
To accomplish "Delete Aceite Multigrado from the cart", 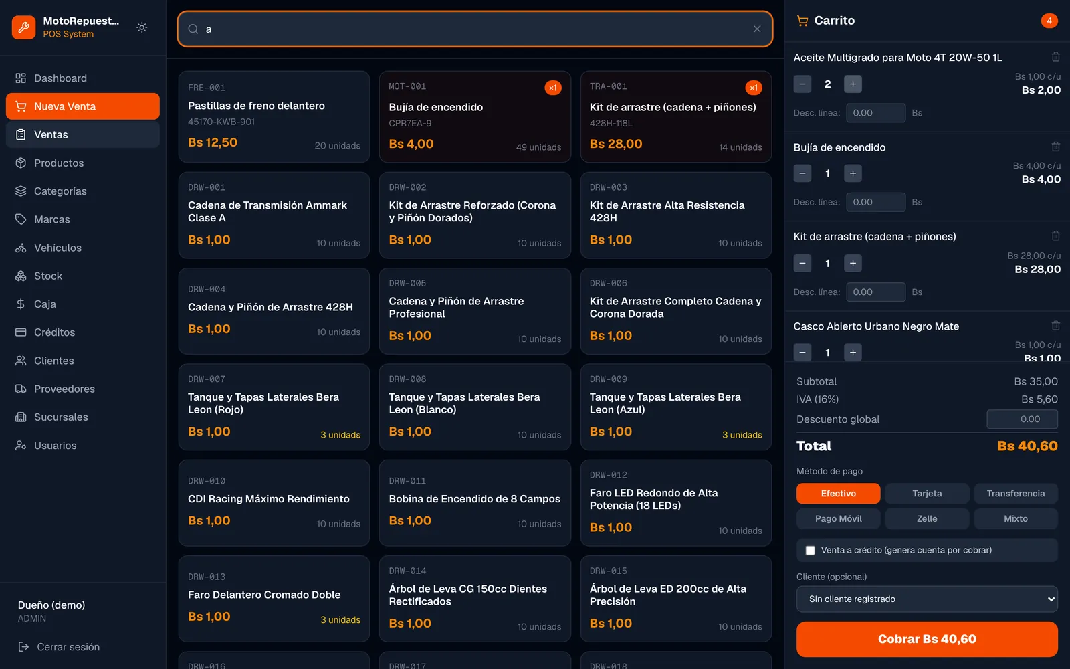I will (x=1055, y=57).
